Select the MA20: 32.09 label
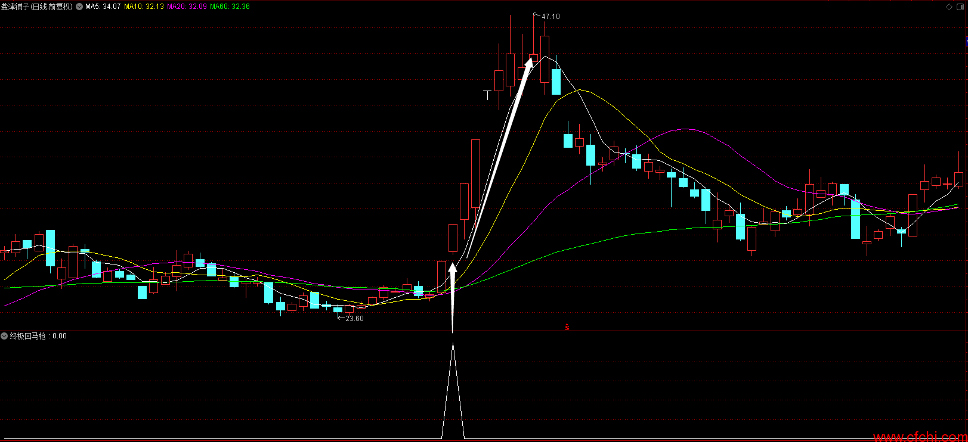 [x=187, y=7]
